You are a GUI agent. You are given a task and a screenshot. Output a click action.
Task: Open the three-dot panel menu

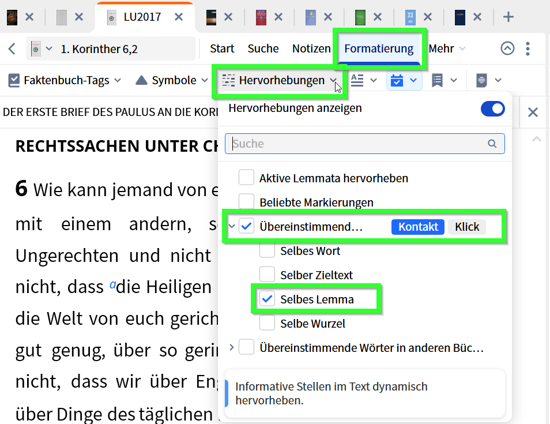tap(528, 48)
